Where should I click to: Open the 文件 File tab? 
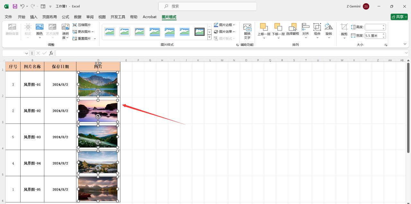pyautogui.click(x=8, y=17)
